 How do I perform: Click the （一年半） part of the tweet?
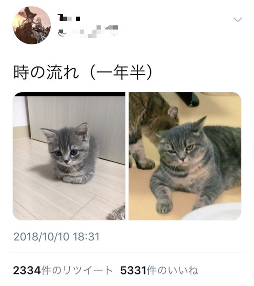(121, 72)
